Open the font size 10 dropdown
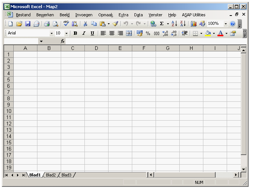Viewport: 253px width, 192px height. (66, 33)
